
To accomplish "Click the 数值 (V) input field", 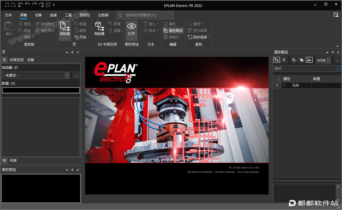I will pos(41,90).
